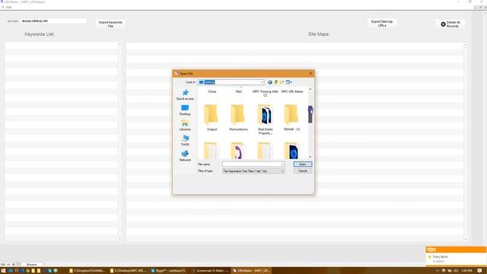Open the Browse mode selector at bottom
The height and width of the screenshot is (274, 487).
(32, 264)
